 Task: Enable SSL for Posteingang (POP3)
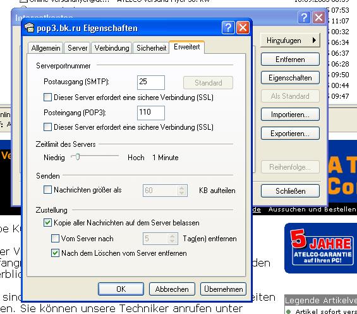47,127
